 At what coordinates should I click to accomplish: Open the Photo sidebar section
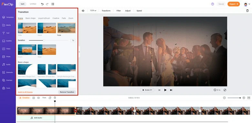[x=6, y=57]
